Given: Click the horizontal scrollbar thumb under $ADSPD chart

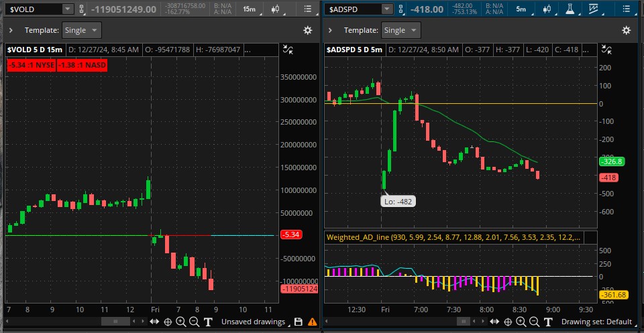Looking at the screenshot, I should point(463,322).
